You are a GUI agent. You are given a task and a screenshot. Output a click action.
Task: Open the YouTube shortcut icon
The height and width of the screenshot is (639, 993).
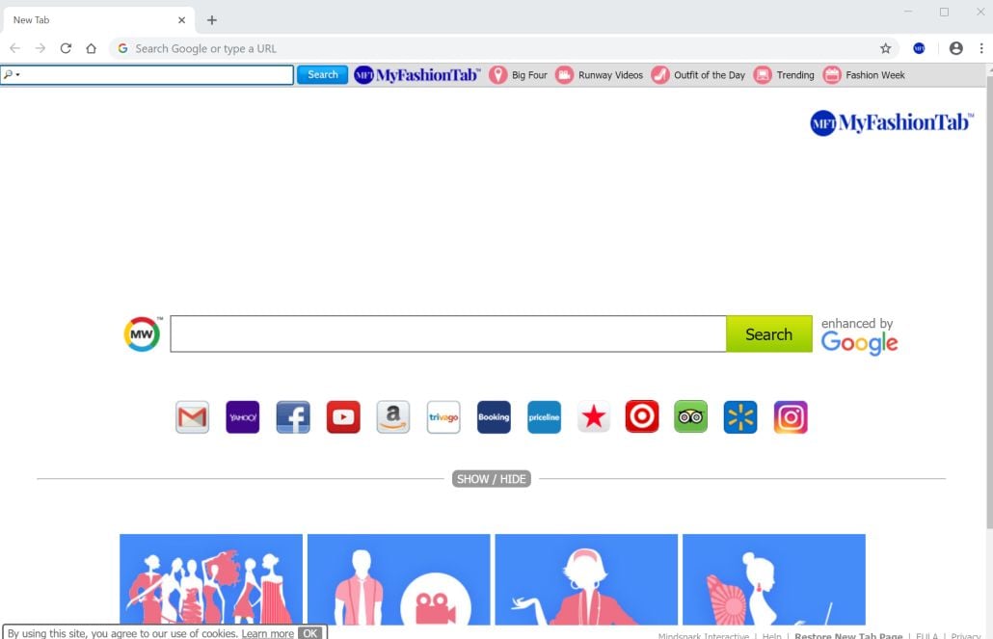coord(343,416)
